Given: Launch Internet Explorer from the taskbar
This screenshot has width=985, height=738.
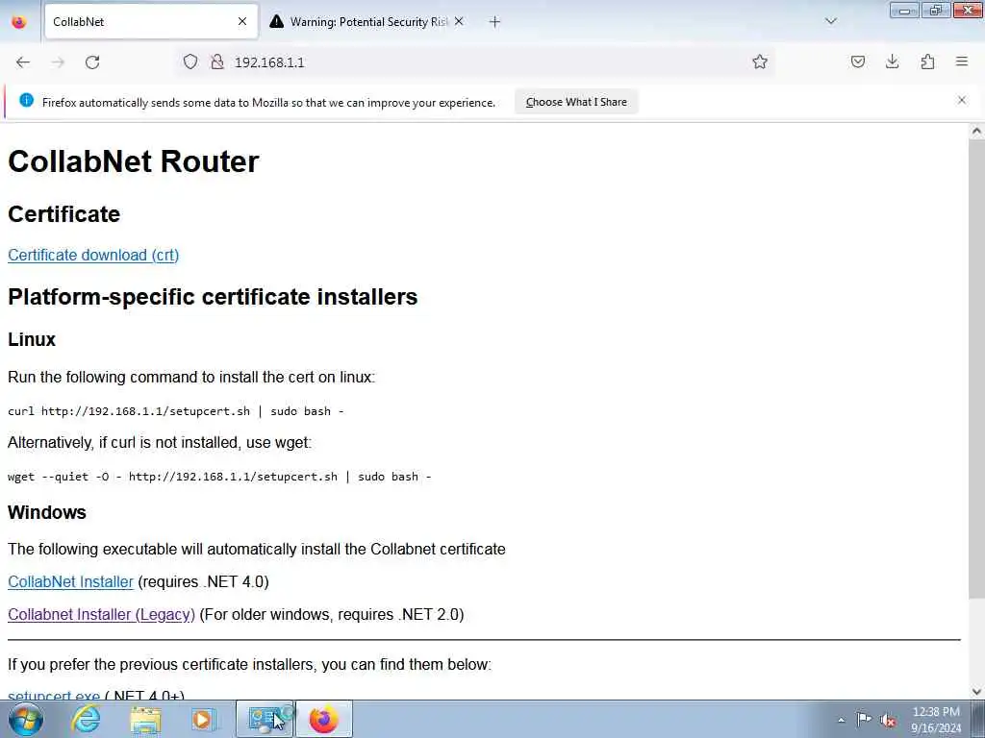Looking at the screenshot, I should [x=86, y=719].
